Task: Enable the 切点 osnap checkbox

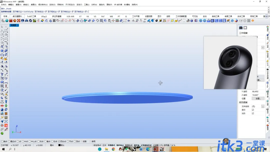Action: tap(52, 141)
